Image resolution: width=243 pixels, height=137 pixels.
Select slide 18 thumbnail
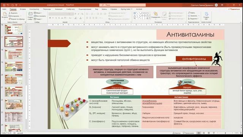(x=14, y=54)
